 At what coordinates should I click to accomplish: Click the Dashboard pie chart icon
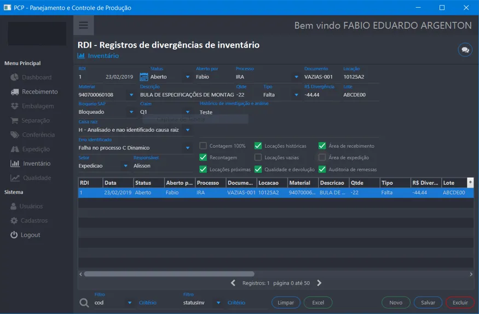click(x=14, y=77)
